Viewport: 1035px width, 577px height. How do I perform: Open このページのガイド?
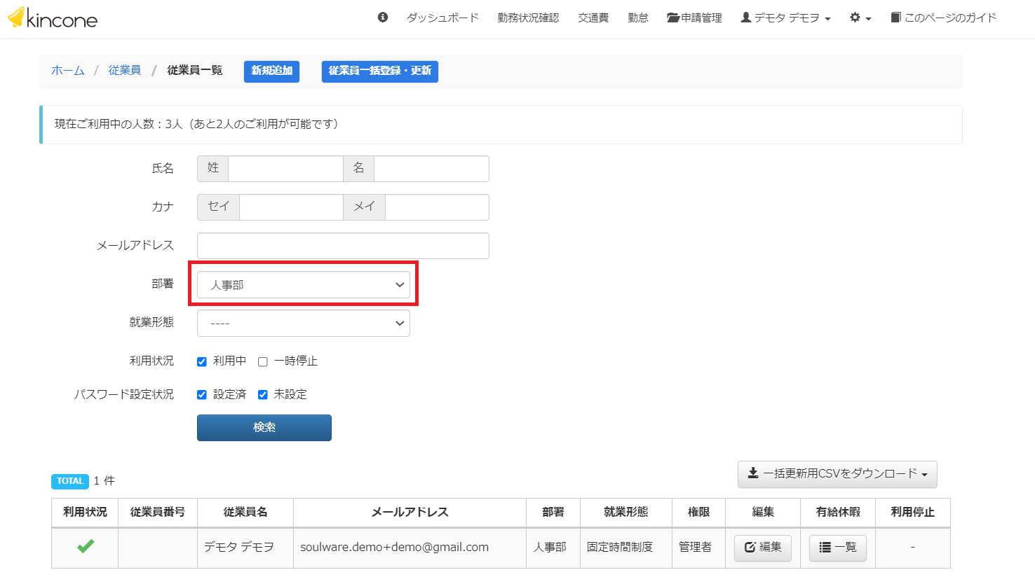[x=943, y=18]
